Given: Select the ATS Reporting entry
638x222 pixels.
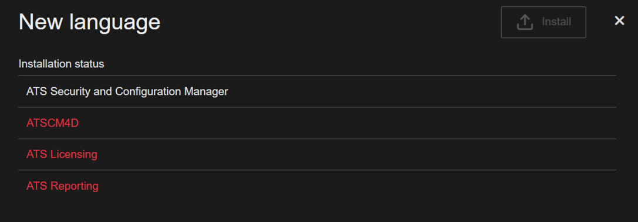Looking at the screenshot, I should tap(318, 186).
